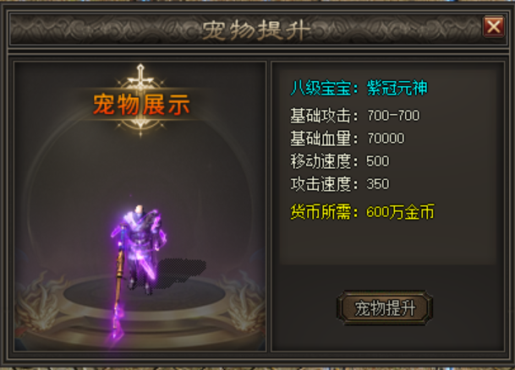Click the pet's shadow on the pedestal

179,272
